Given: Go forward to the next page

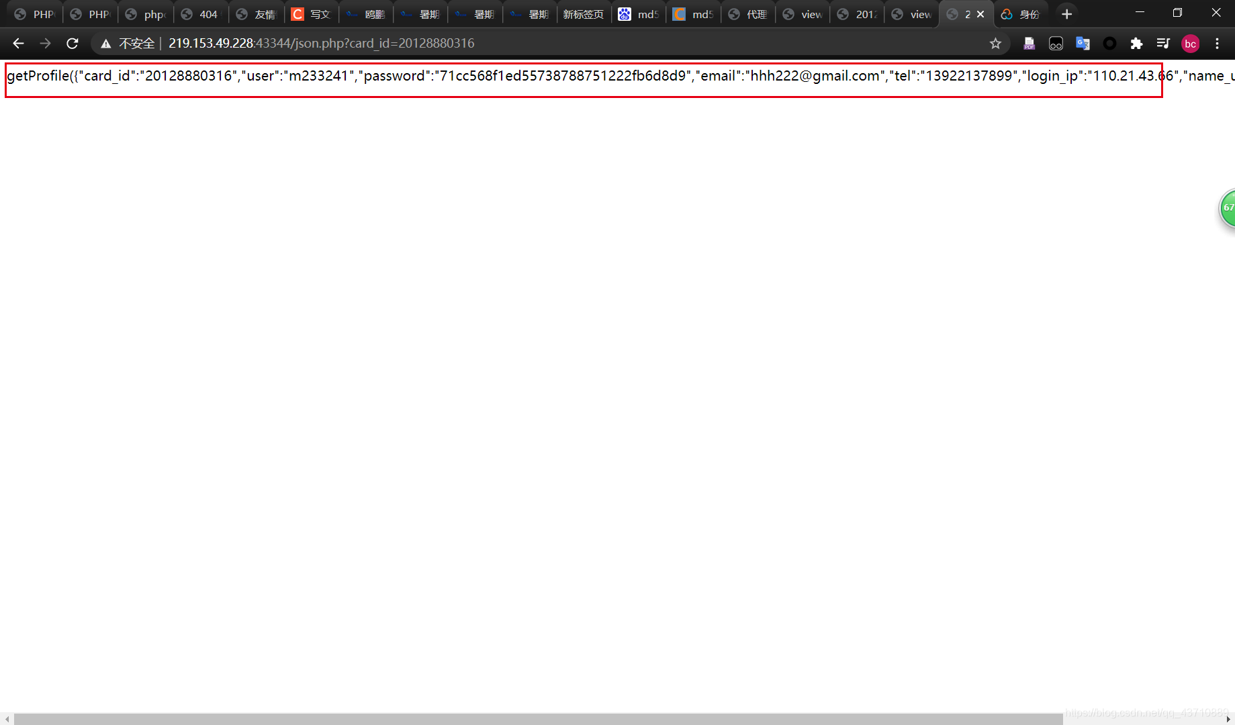Looking at the screenshot, I should 45,44.
